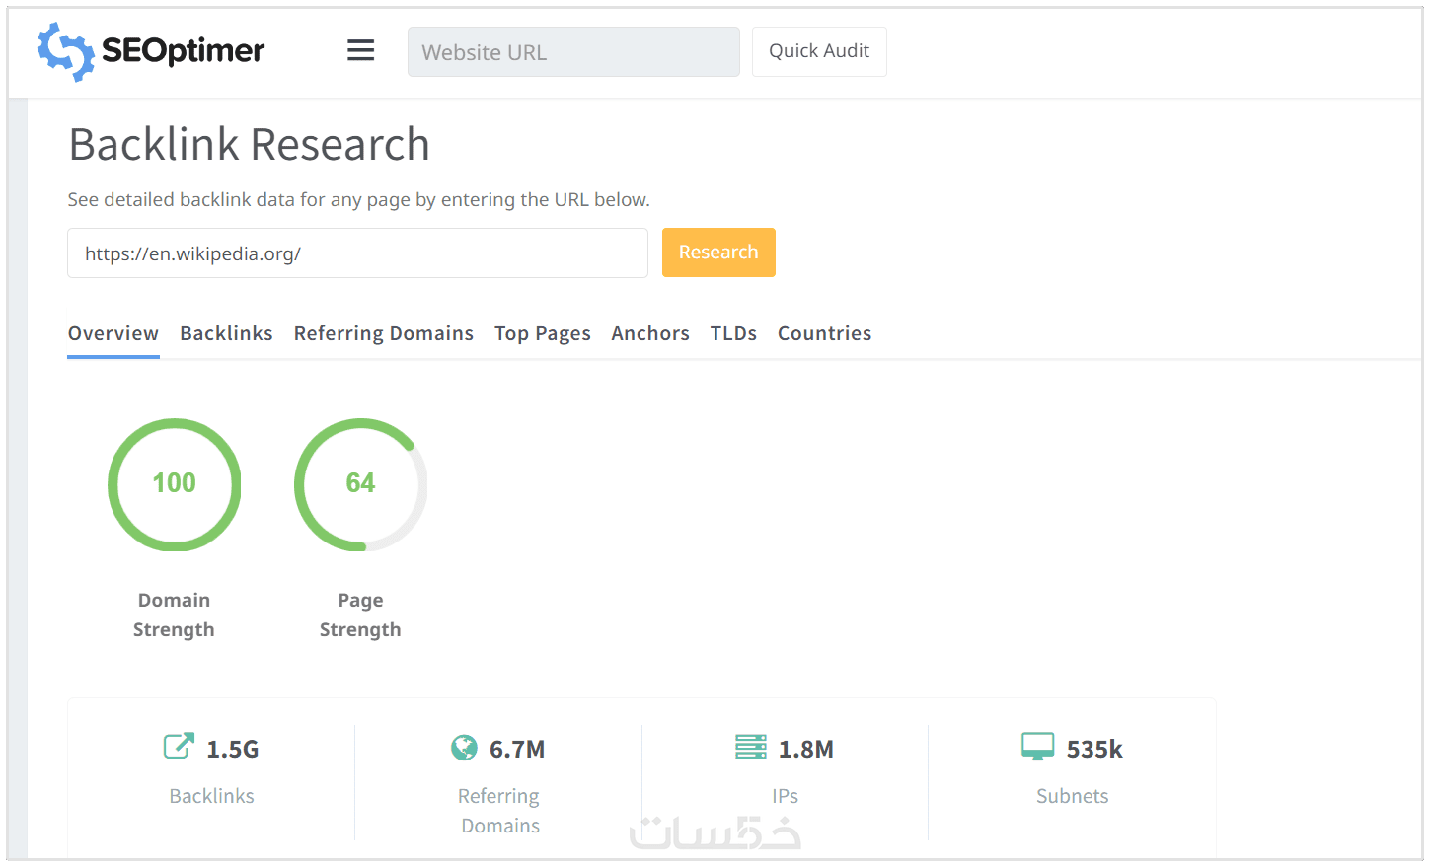The height and width of the screenshot is (868, 1431).
Task: Click the Backlink Research heading
Action: (x=250, y=144)
